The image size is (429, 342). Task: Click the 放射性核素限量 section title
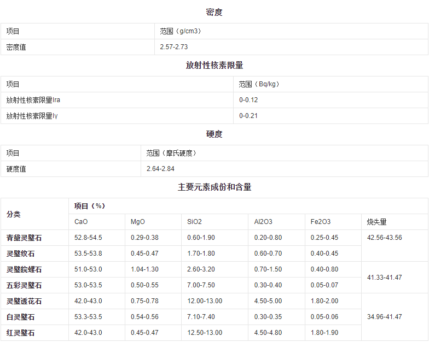214,65
